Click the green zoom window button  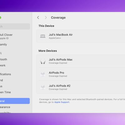(x=0, y=17)
